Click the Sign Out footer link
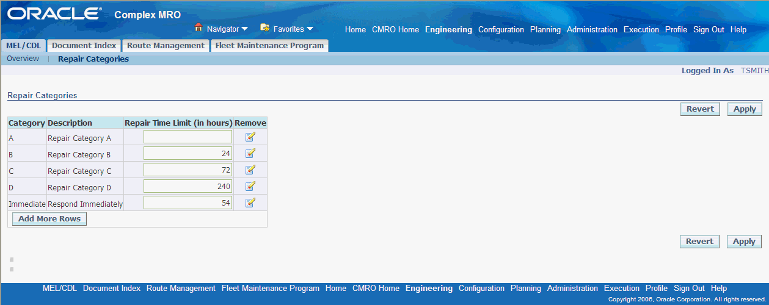The width and height of the screenshot is (769, 305). [x=689, y=289]
